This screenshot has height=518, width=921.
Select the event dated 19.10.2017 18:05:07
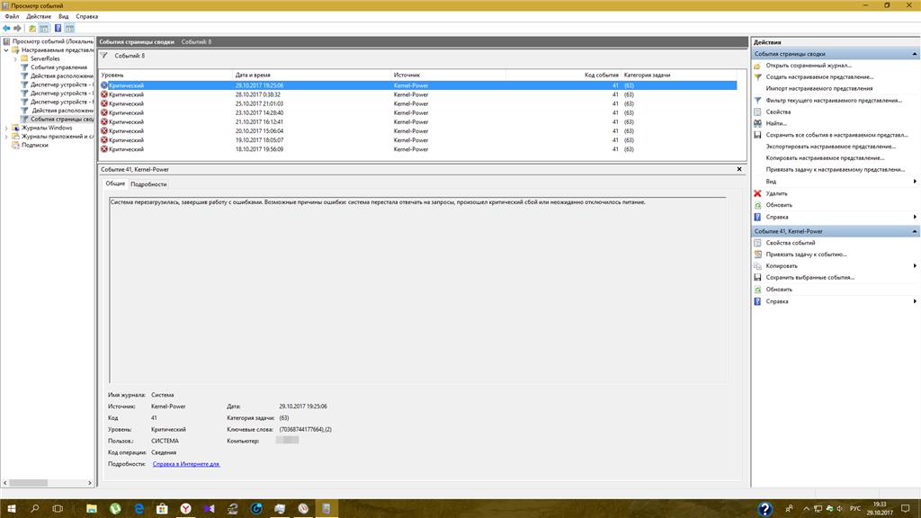point(418,140)
